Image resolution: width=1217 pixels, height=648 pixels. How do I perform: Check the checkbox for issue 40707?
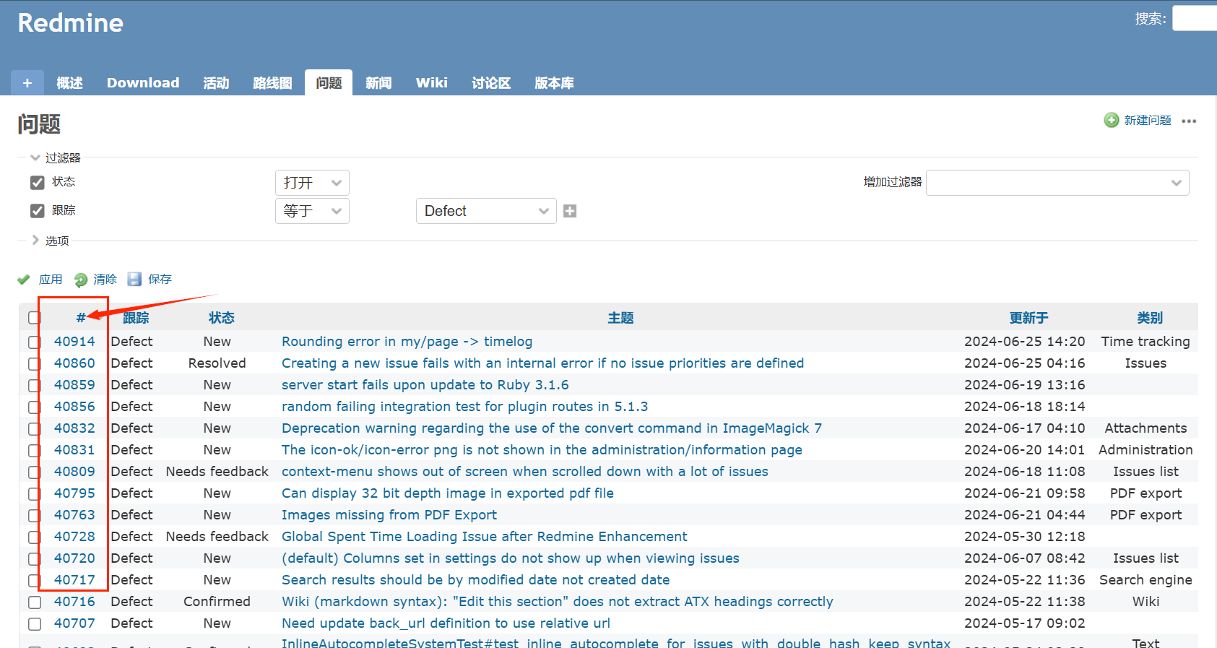tap(35, 623)
